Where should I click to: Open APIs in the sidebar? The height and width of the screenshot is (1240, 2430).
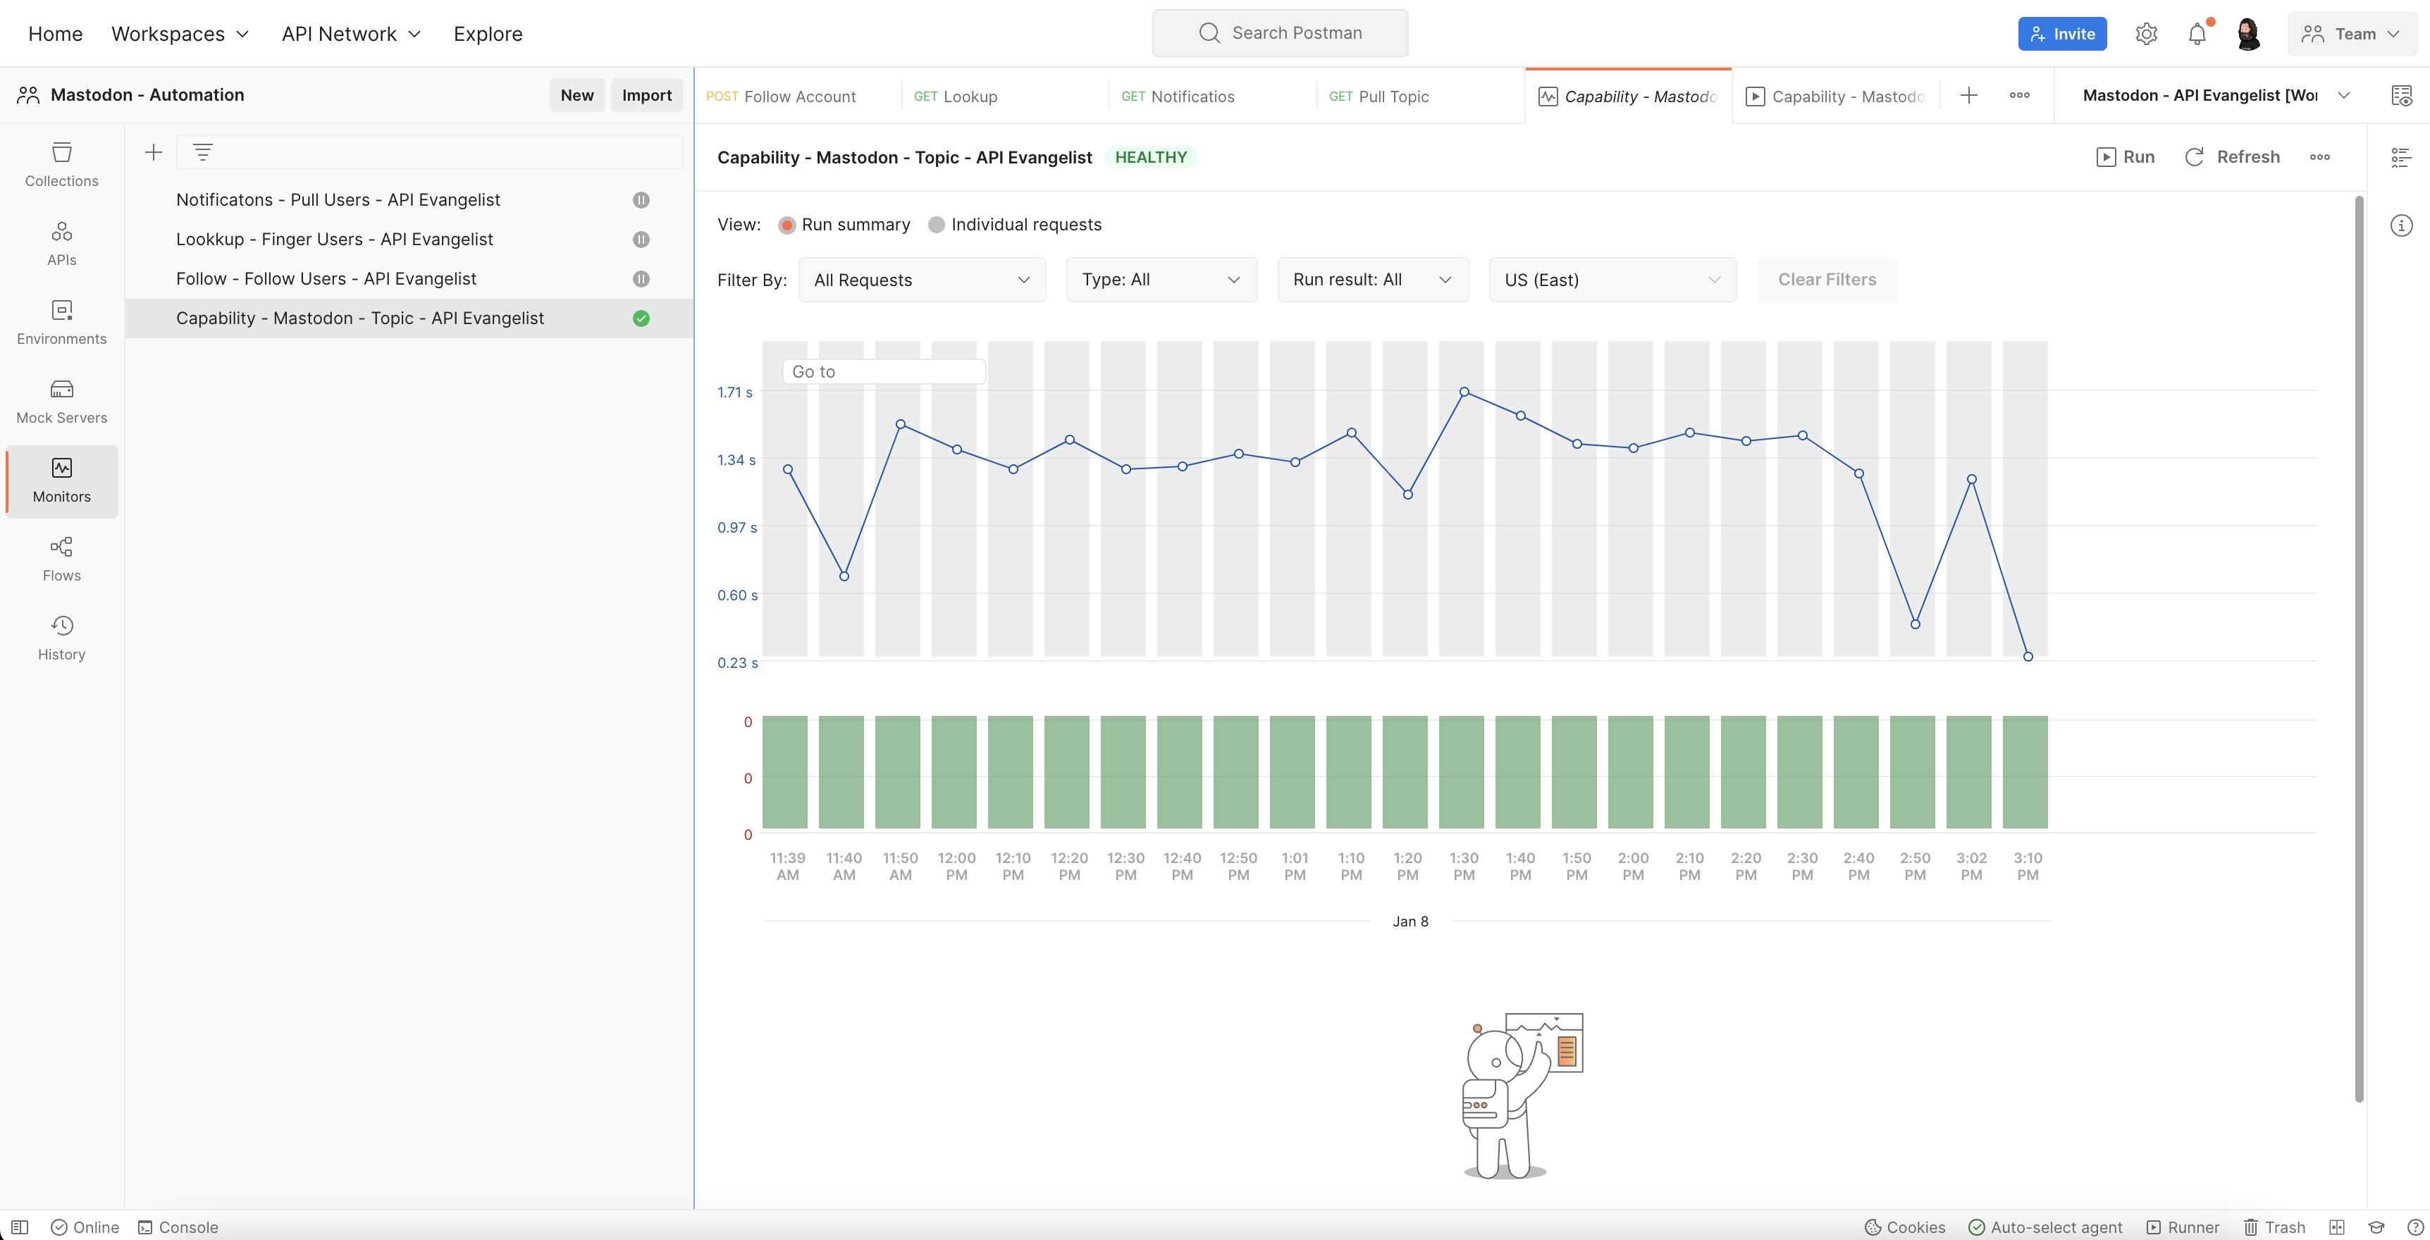61,243
